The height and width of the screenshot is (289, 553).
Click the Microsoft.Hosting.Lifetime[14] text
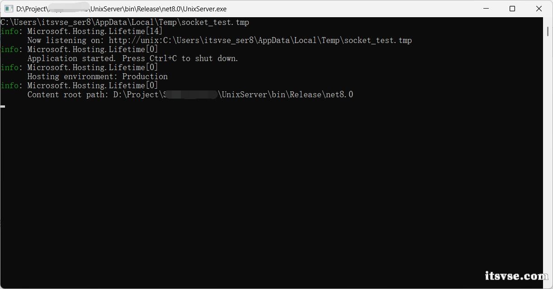[95, 31]
